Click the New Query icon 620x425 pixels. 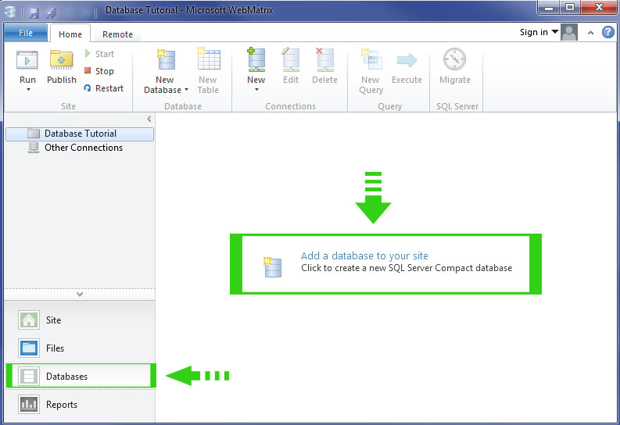(371, 59)
